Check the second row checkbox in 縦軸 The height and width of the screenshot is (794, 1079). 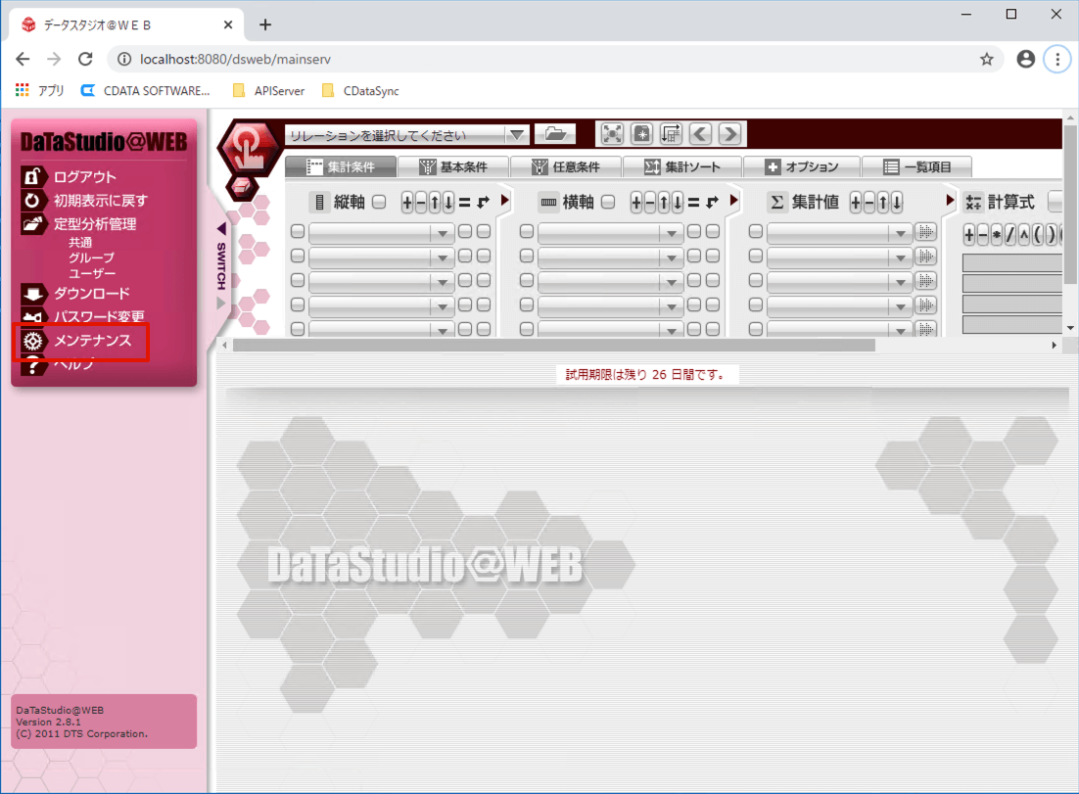coord(298,256)
